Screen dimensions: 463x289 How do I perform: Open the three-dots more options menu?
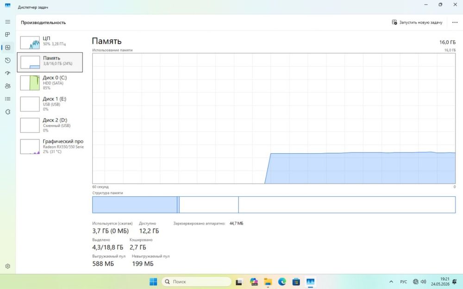(455, 22)
